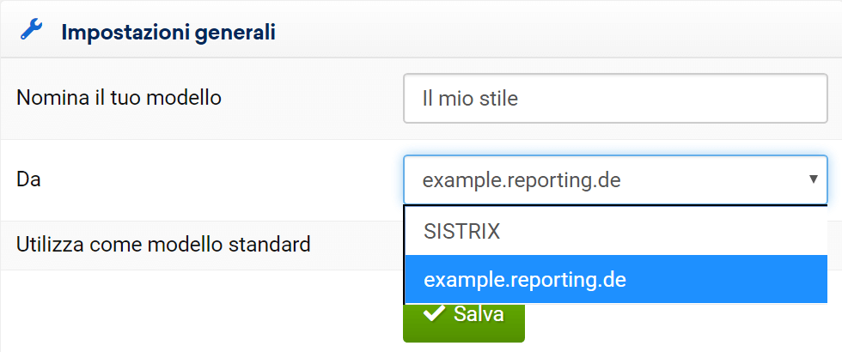Focus the model name field containing Il mio stile
Image resolution: width=842 pixels, height=352 pixels.
tap(614, 99)
